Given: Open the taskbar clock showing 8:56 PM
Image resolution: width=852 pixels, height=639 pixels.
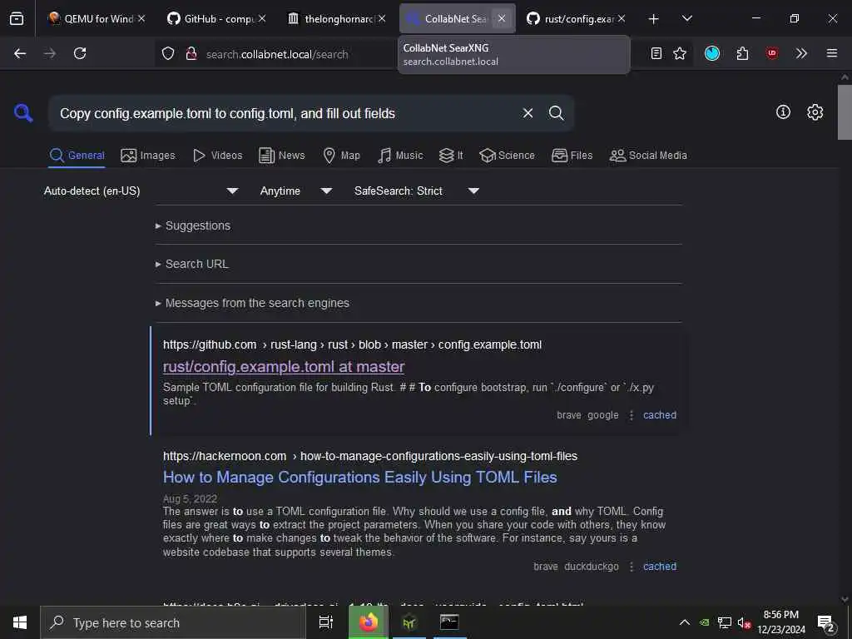Looking at the screenshot, I should tap(780, 622).
